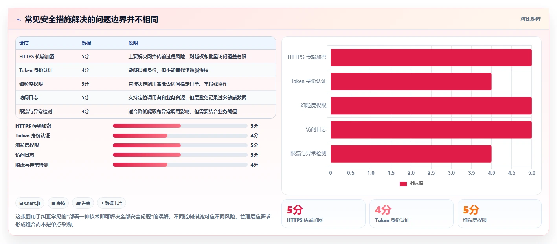Image resolution: width=557 pixels, height=244 pixels.
Task: Open the 5分 HTTPS 传输加密 data card
Action: pos(324,214)
